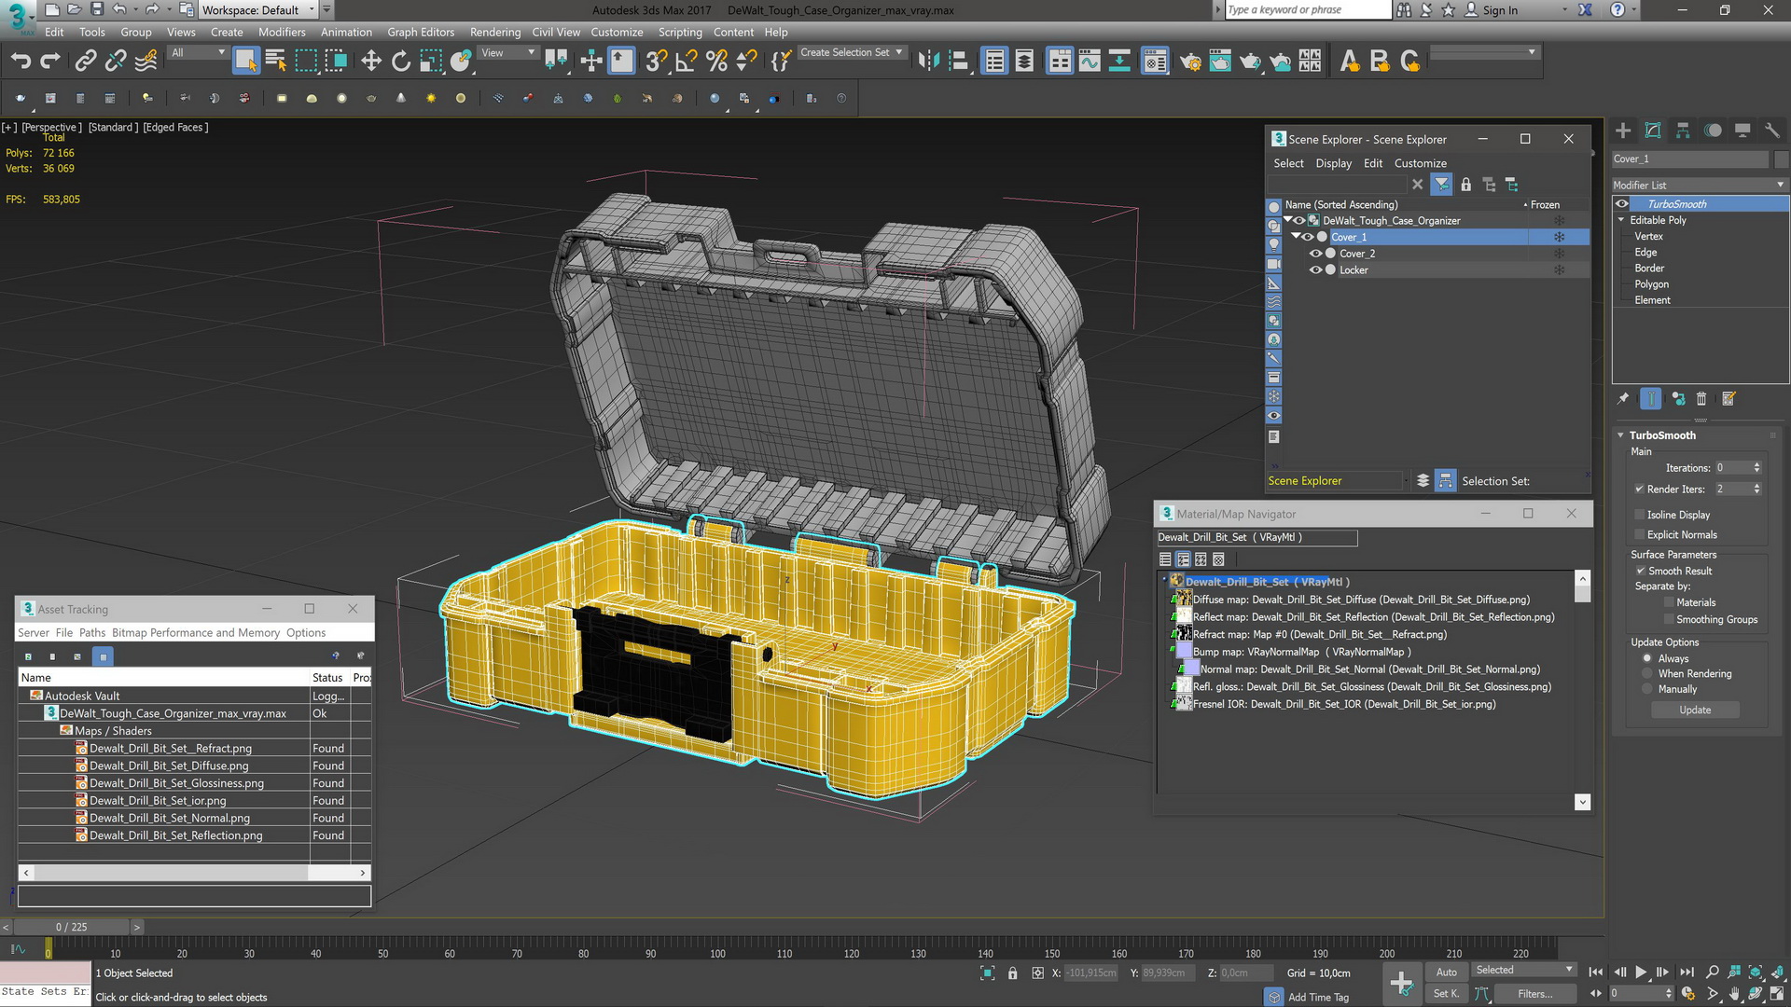1791x1007 pixels.
Task: Open the Create command panel tab
Action: pyautogui.click(x=1623, y=131)
